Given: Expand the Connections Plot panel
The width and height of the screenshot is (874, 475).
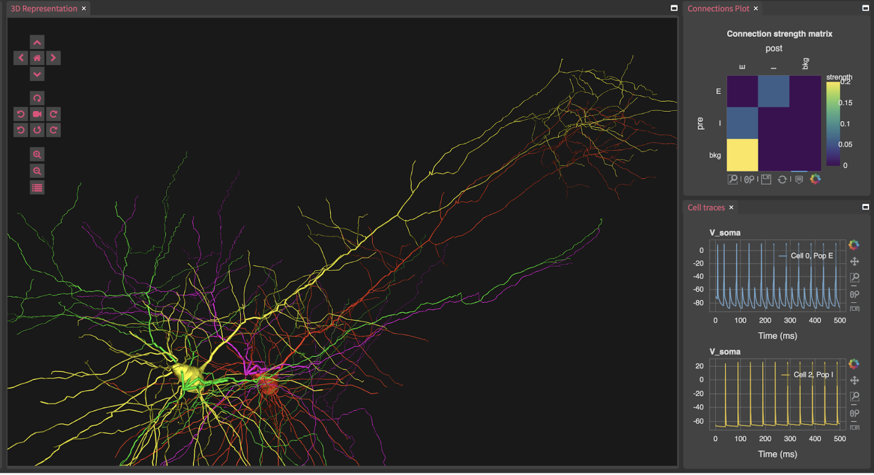Looking at the screenshot, I should tap(865, 8).
